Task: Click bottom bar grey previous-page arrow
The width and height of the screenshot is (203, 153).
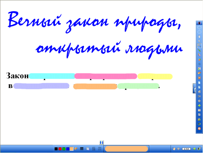Action: tap(178, 148)
